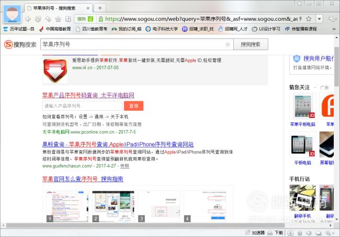Viewport: 340px width, 237px height.
Task: Open the address bar dropdown arrow
Action: click(319, 19)
